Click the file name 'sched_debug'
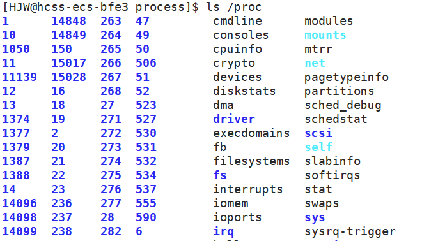Image resolution: width=438 pixels, height=241 pixels. click(x=343, y=106)
